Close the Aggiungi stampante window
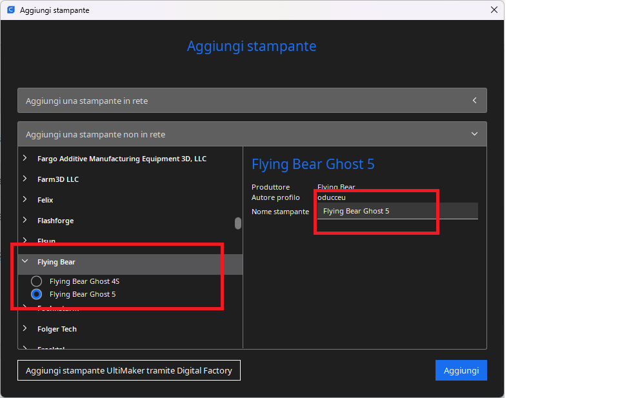This screenshot has height=398, width=631. coord(494,10)
